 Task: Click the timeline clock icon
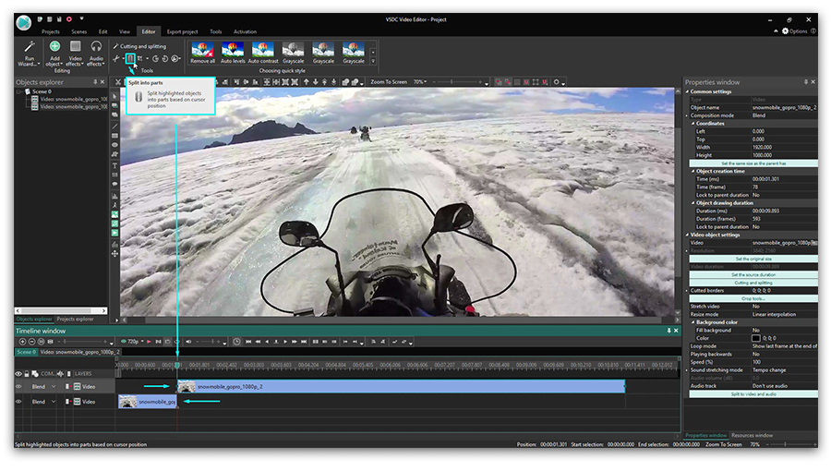pyautogui.click(x=237, y=342)
